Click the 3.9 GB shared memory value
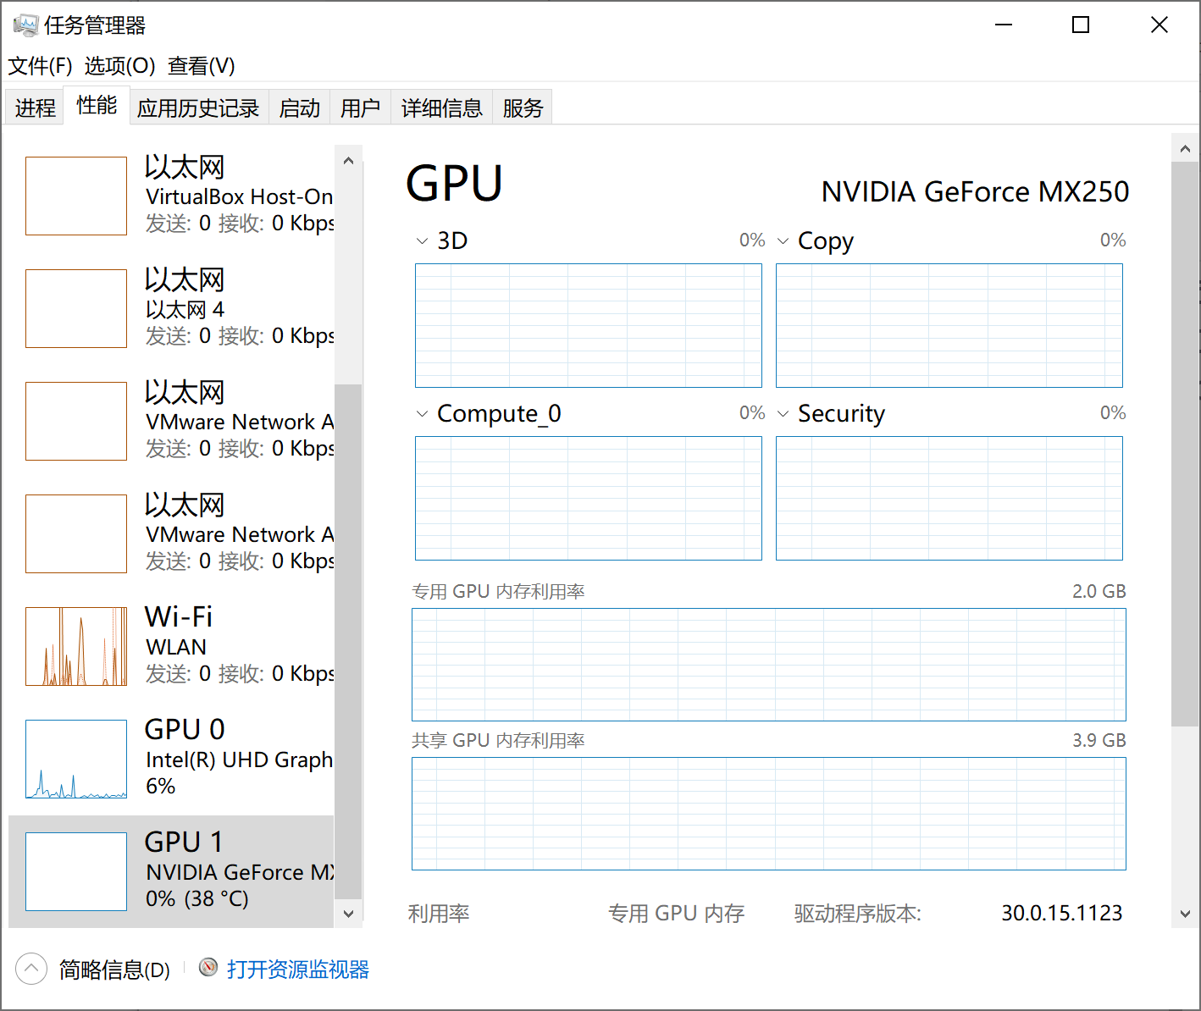The width and height of the screenshot is (1201, 1011). (x=1099, y=740)
